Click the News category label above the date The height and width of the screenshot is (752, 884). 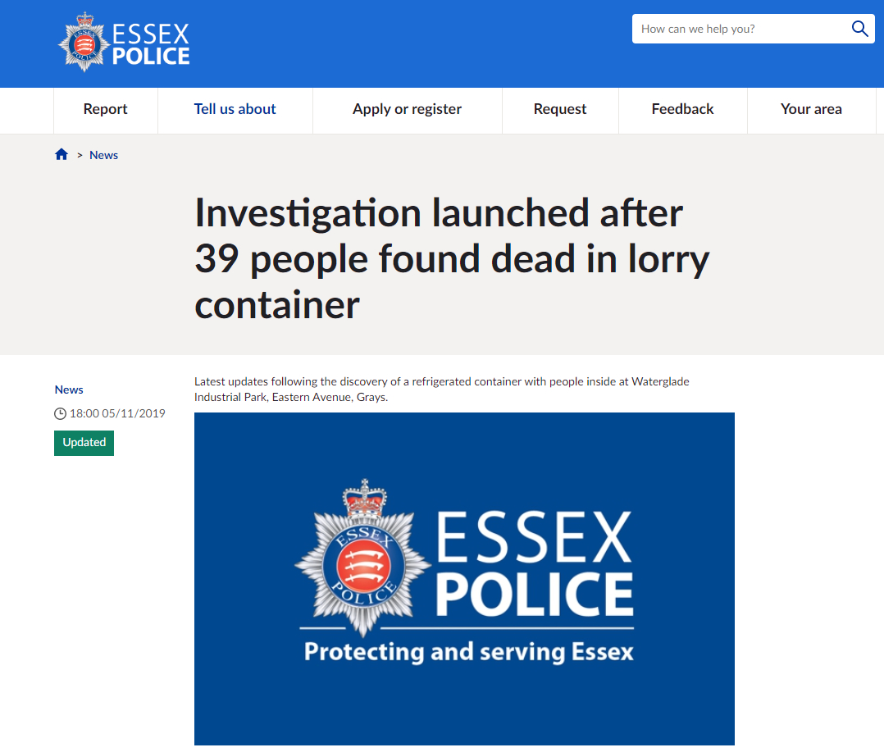click(x=69, y=390)
